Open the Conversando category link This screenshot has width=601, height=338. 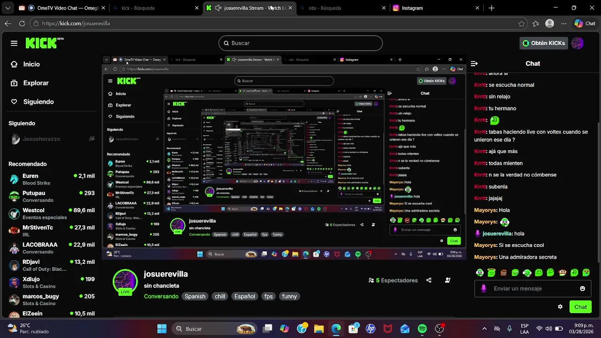click(x=161, y=296)
